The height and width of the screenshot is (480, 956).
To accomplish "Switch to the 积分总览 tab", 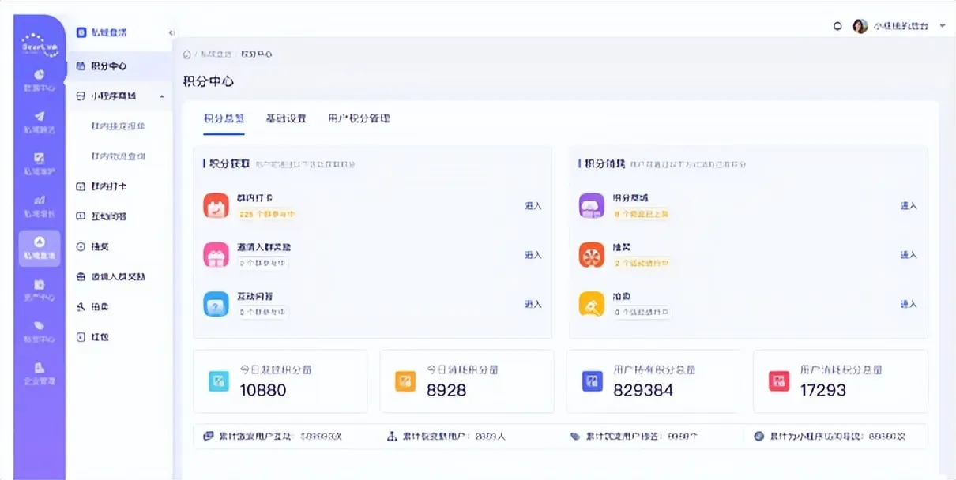I will (224, 118).
